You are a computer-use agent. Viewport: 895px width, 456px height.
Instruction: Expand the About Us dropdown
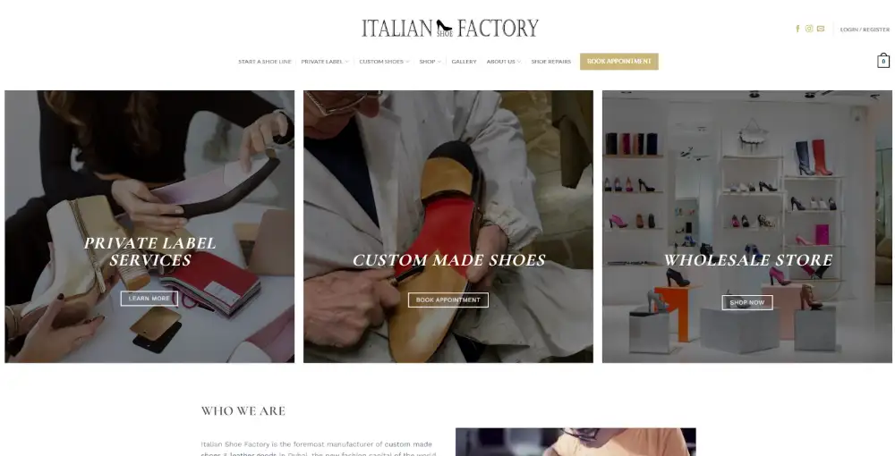coord(503,62)
